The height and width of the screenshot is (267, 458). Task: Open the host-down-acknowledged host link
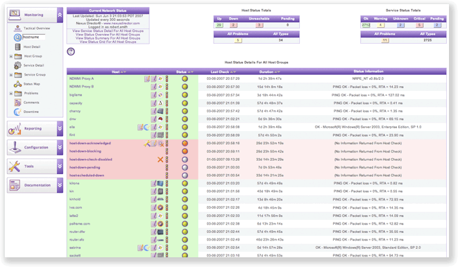pos(90,144)
